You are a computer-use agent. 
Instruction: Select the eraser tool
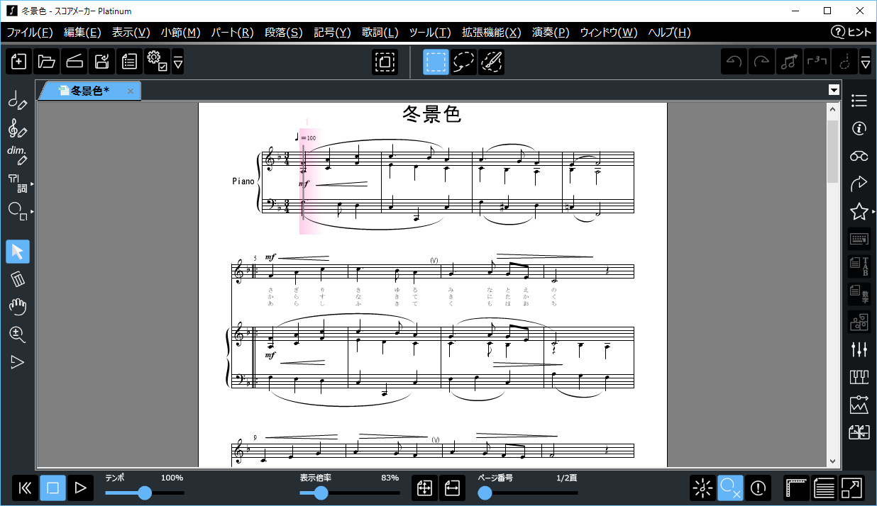18,279
